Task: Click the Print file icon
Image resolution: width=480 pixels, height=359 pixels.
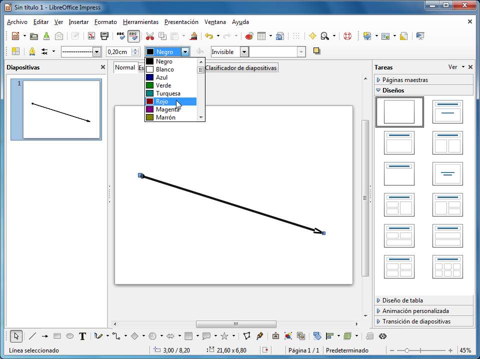Action: coord(104,36)
